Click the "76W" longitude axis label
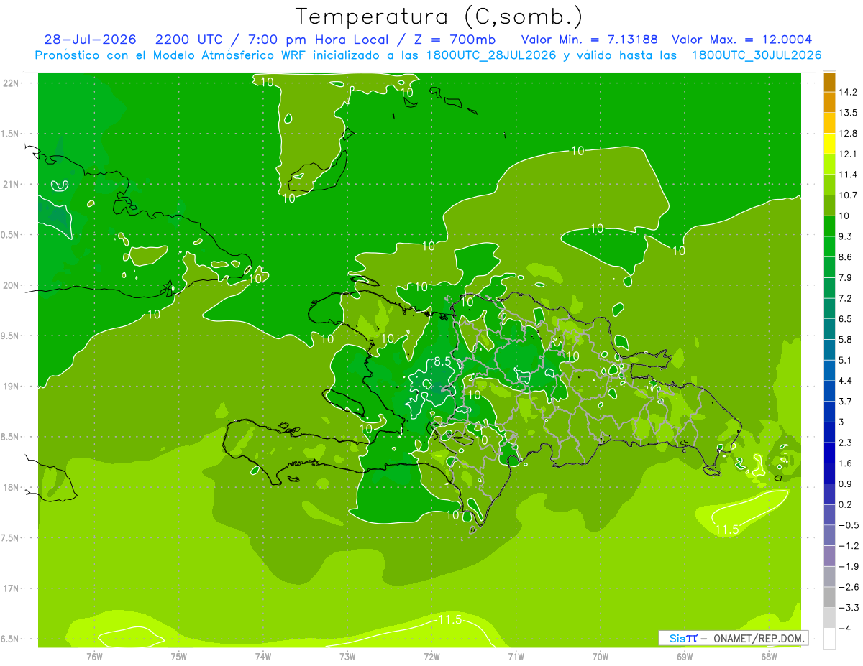This screenshot has width=863, height=666. click(94, 656)
